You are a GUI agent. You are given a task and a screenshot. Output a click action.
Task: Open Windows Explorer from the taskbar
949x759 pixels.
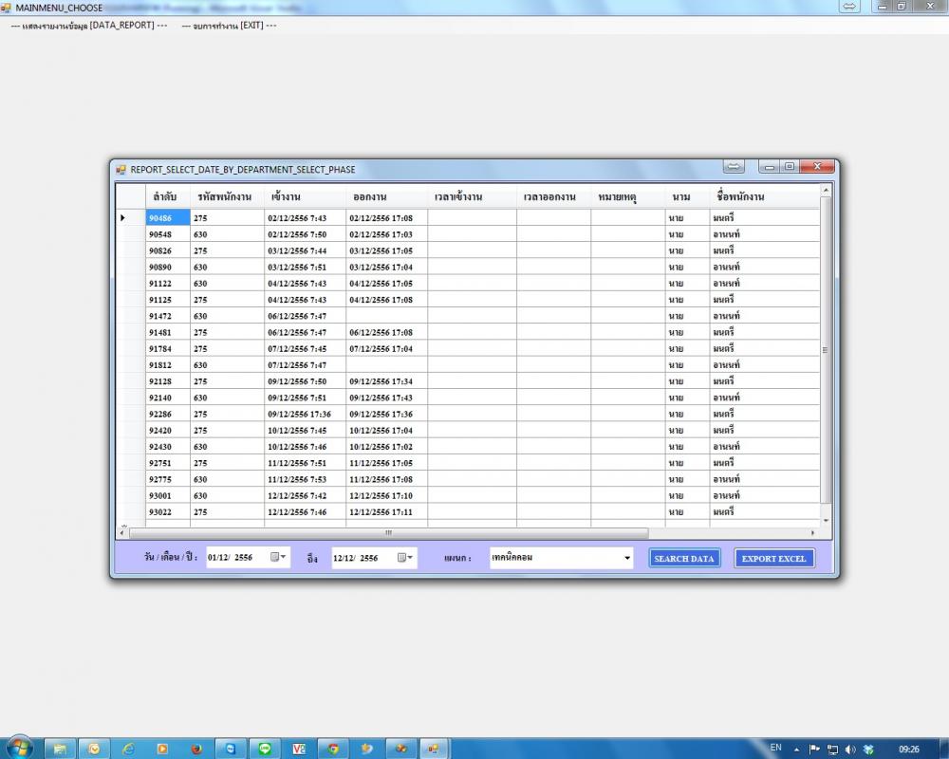[60, 749]
